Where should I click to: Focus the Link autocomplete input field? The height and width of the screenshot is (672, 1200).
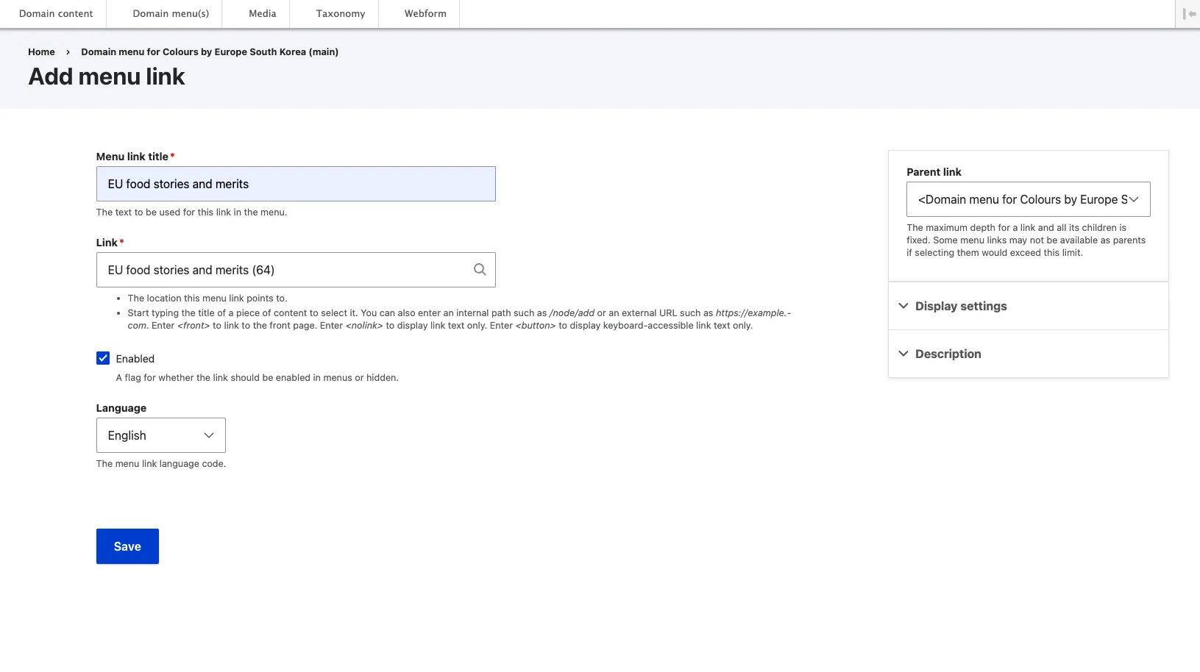coord(283,270)
